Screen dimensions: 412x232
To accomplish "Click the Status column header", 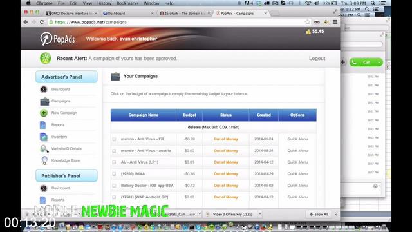I will 226,115.
